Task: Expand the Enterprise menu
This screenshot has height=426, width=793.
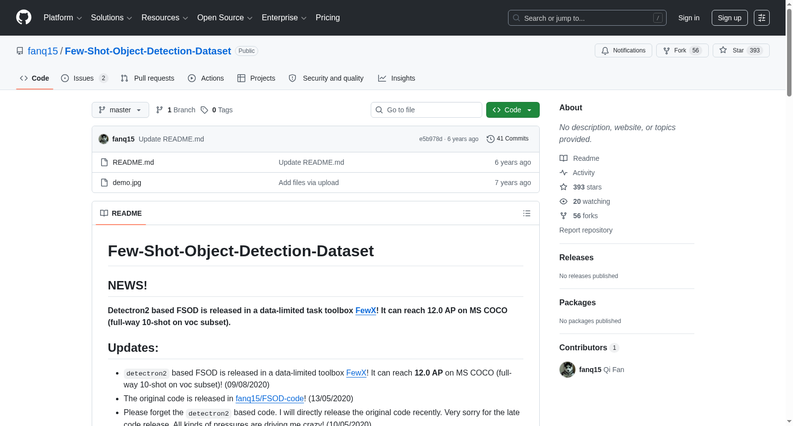Action: [284, 18]
